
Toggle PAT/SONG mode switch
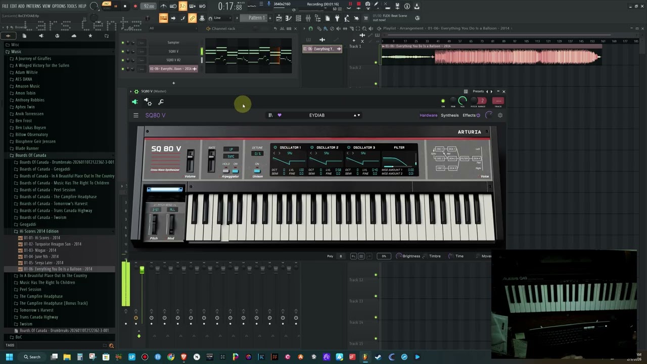pos(106,6)
